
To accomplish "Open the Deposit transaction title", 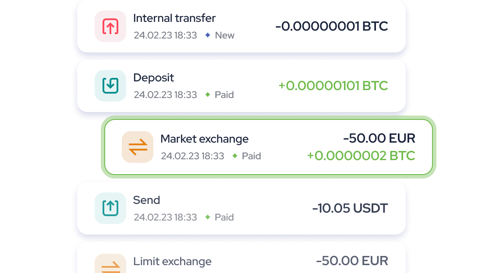I will pyautogui.click(x=153, y=78).
